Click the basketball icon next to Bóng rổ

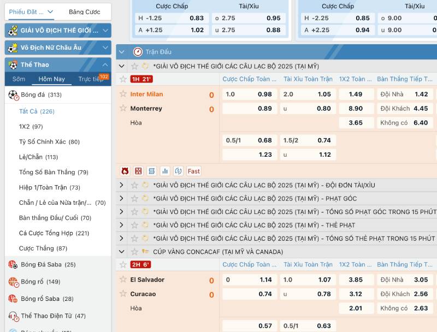coord(13,282)
